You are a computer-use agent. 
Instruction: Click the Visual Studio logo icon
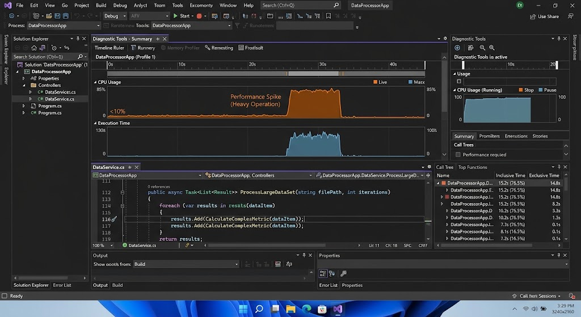pyautogui.click(x=8, y=5)
